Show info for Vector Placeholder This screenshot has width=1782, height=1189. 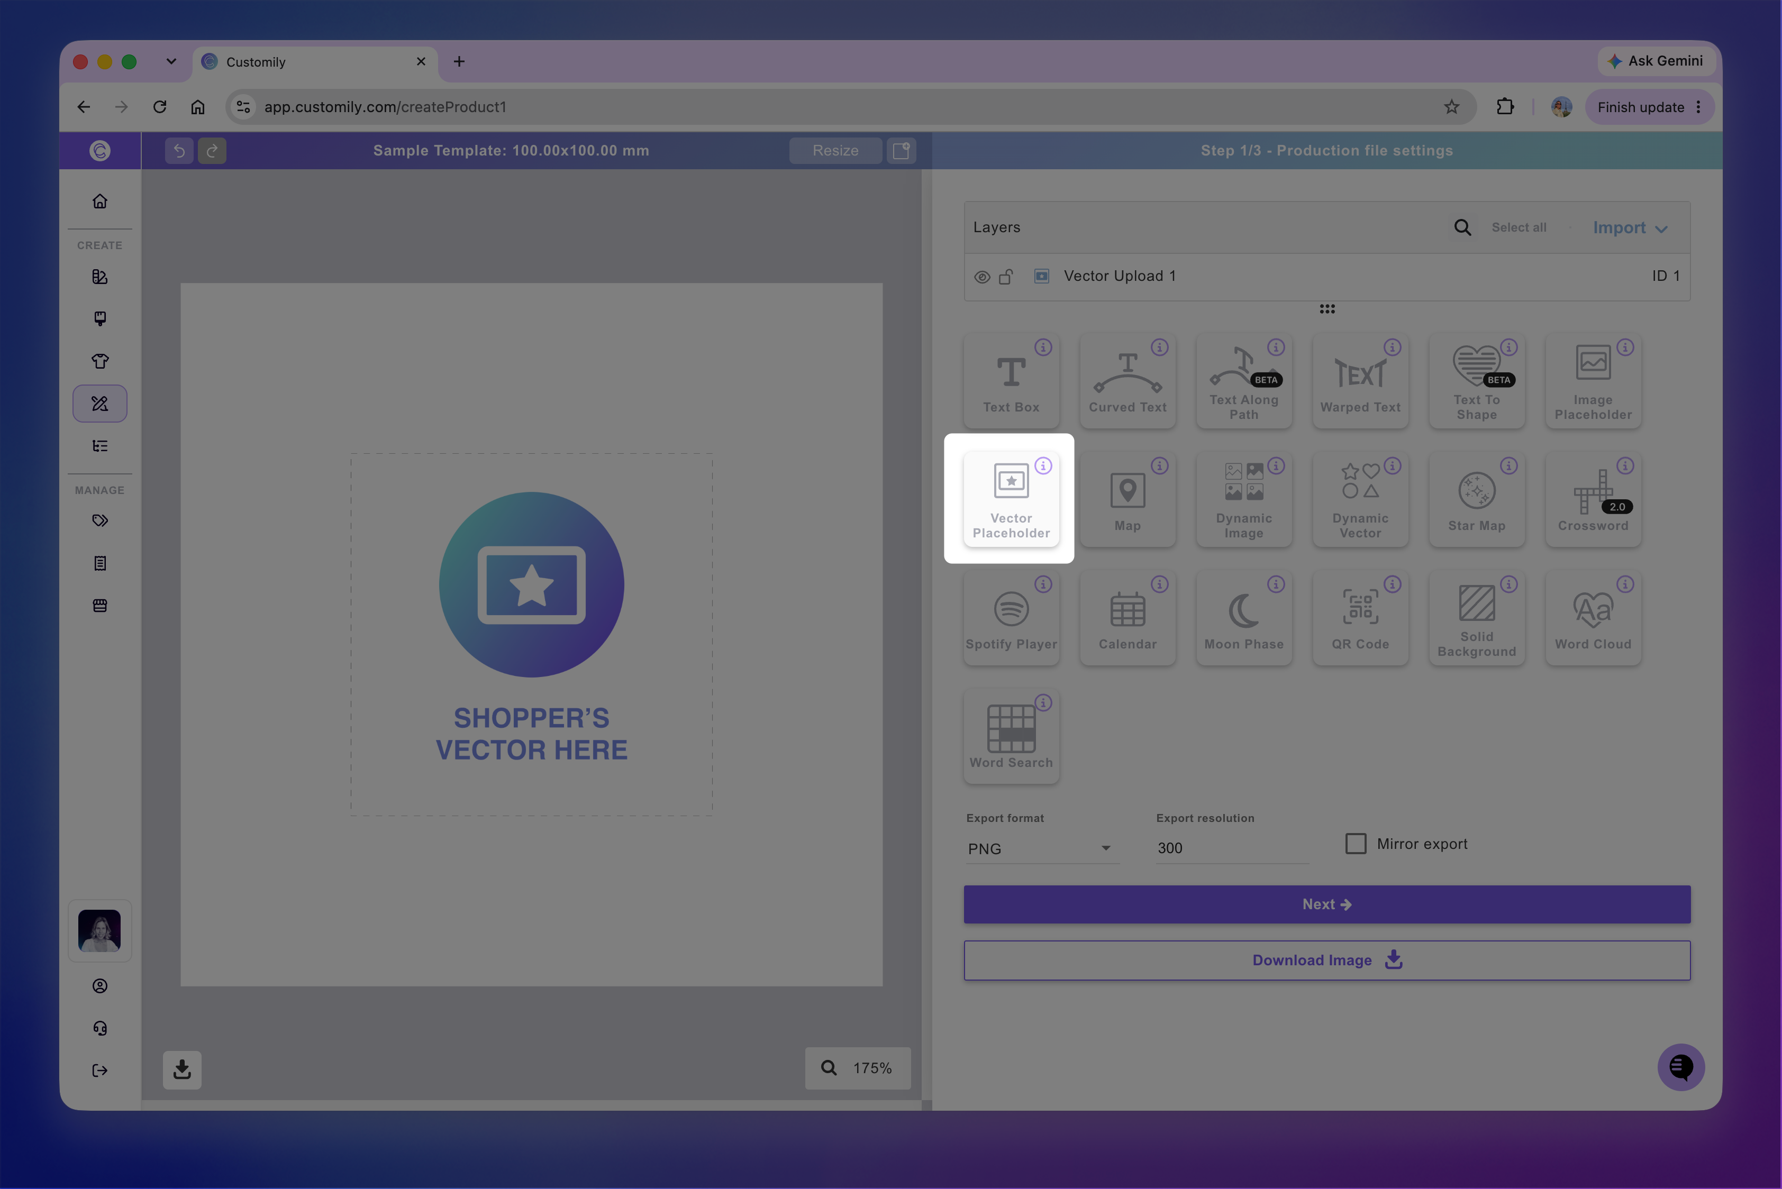pyautogui.click(x=1043, y=465)
